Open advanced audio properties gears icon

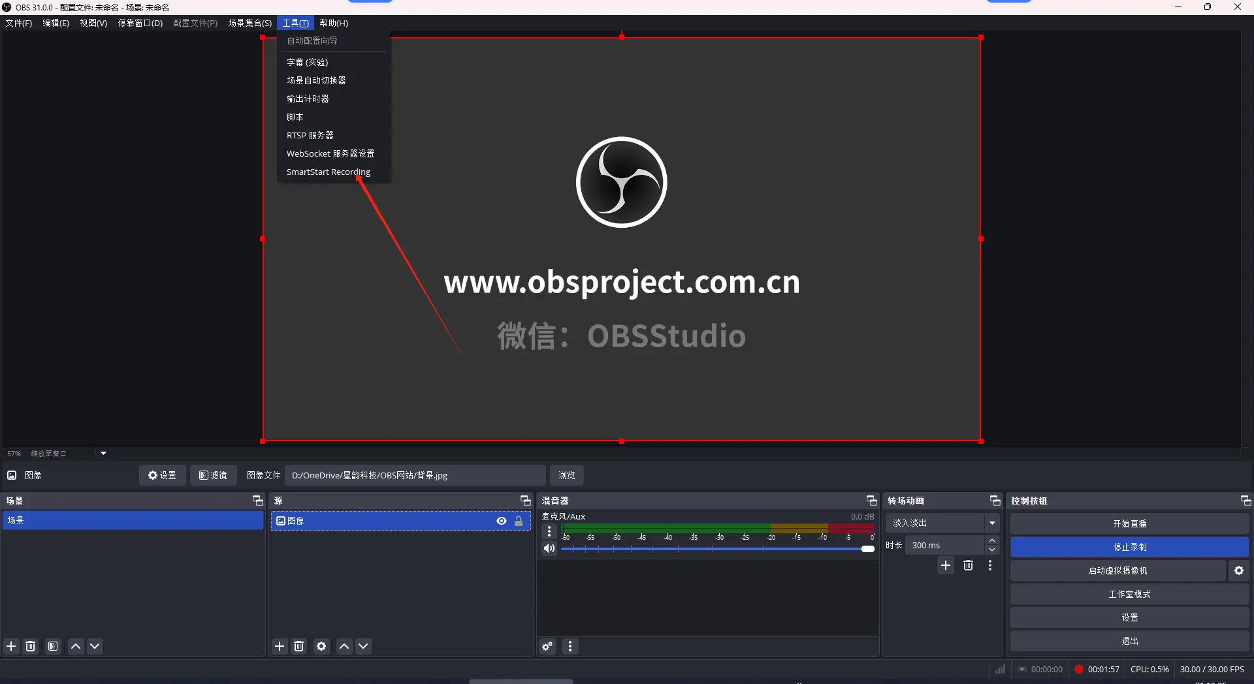[547, 646]
